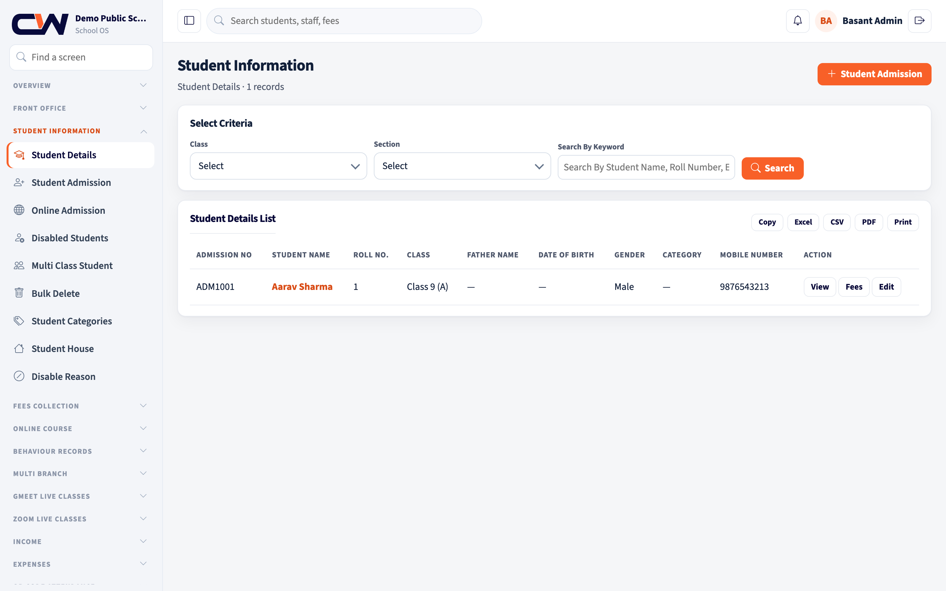Click the CW school logo
The width and height of the screenshot is (946, 591).
click(40, 24)
